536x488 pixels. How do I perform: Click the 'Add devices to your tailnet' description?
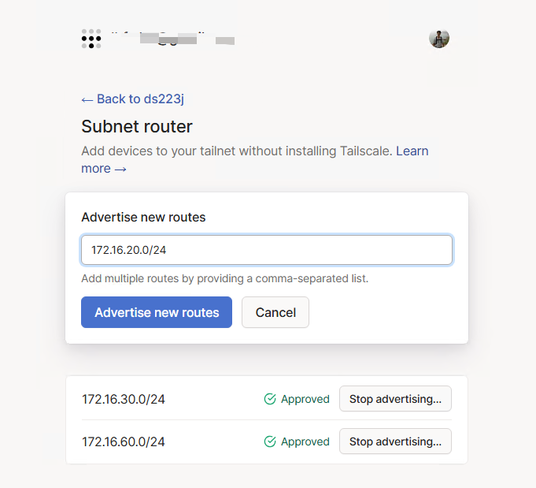236,151
